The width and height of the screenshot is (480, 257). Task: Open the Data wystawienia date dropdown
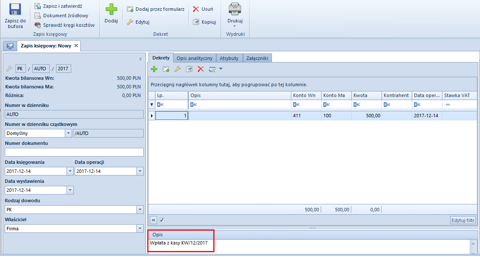click(70, 190)
